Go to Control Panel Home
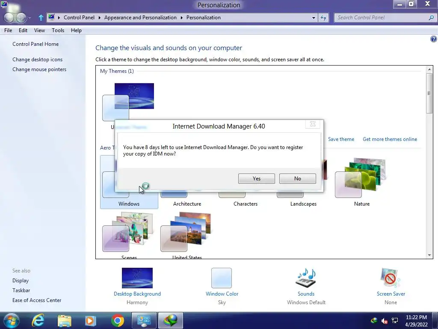The width and height of the screenshot is (438, 329). (36, 44)
